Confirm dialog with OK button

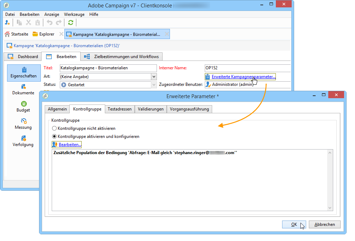(294, 224)
